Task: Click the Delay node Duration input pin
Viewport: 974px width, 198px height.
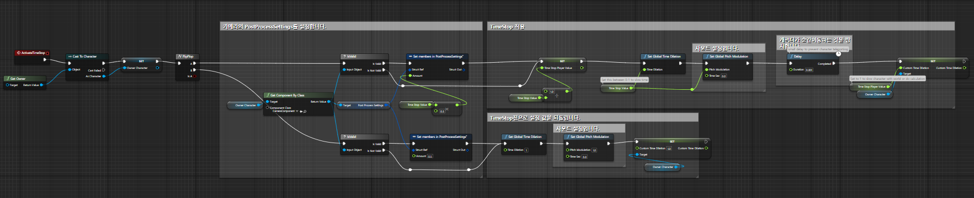Action: 791,69
